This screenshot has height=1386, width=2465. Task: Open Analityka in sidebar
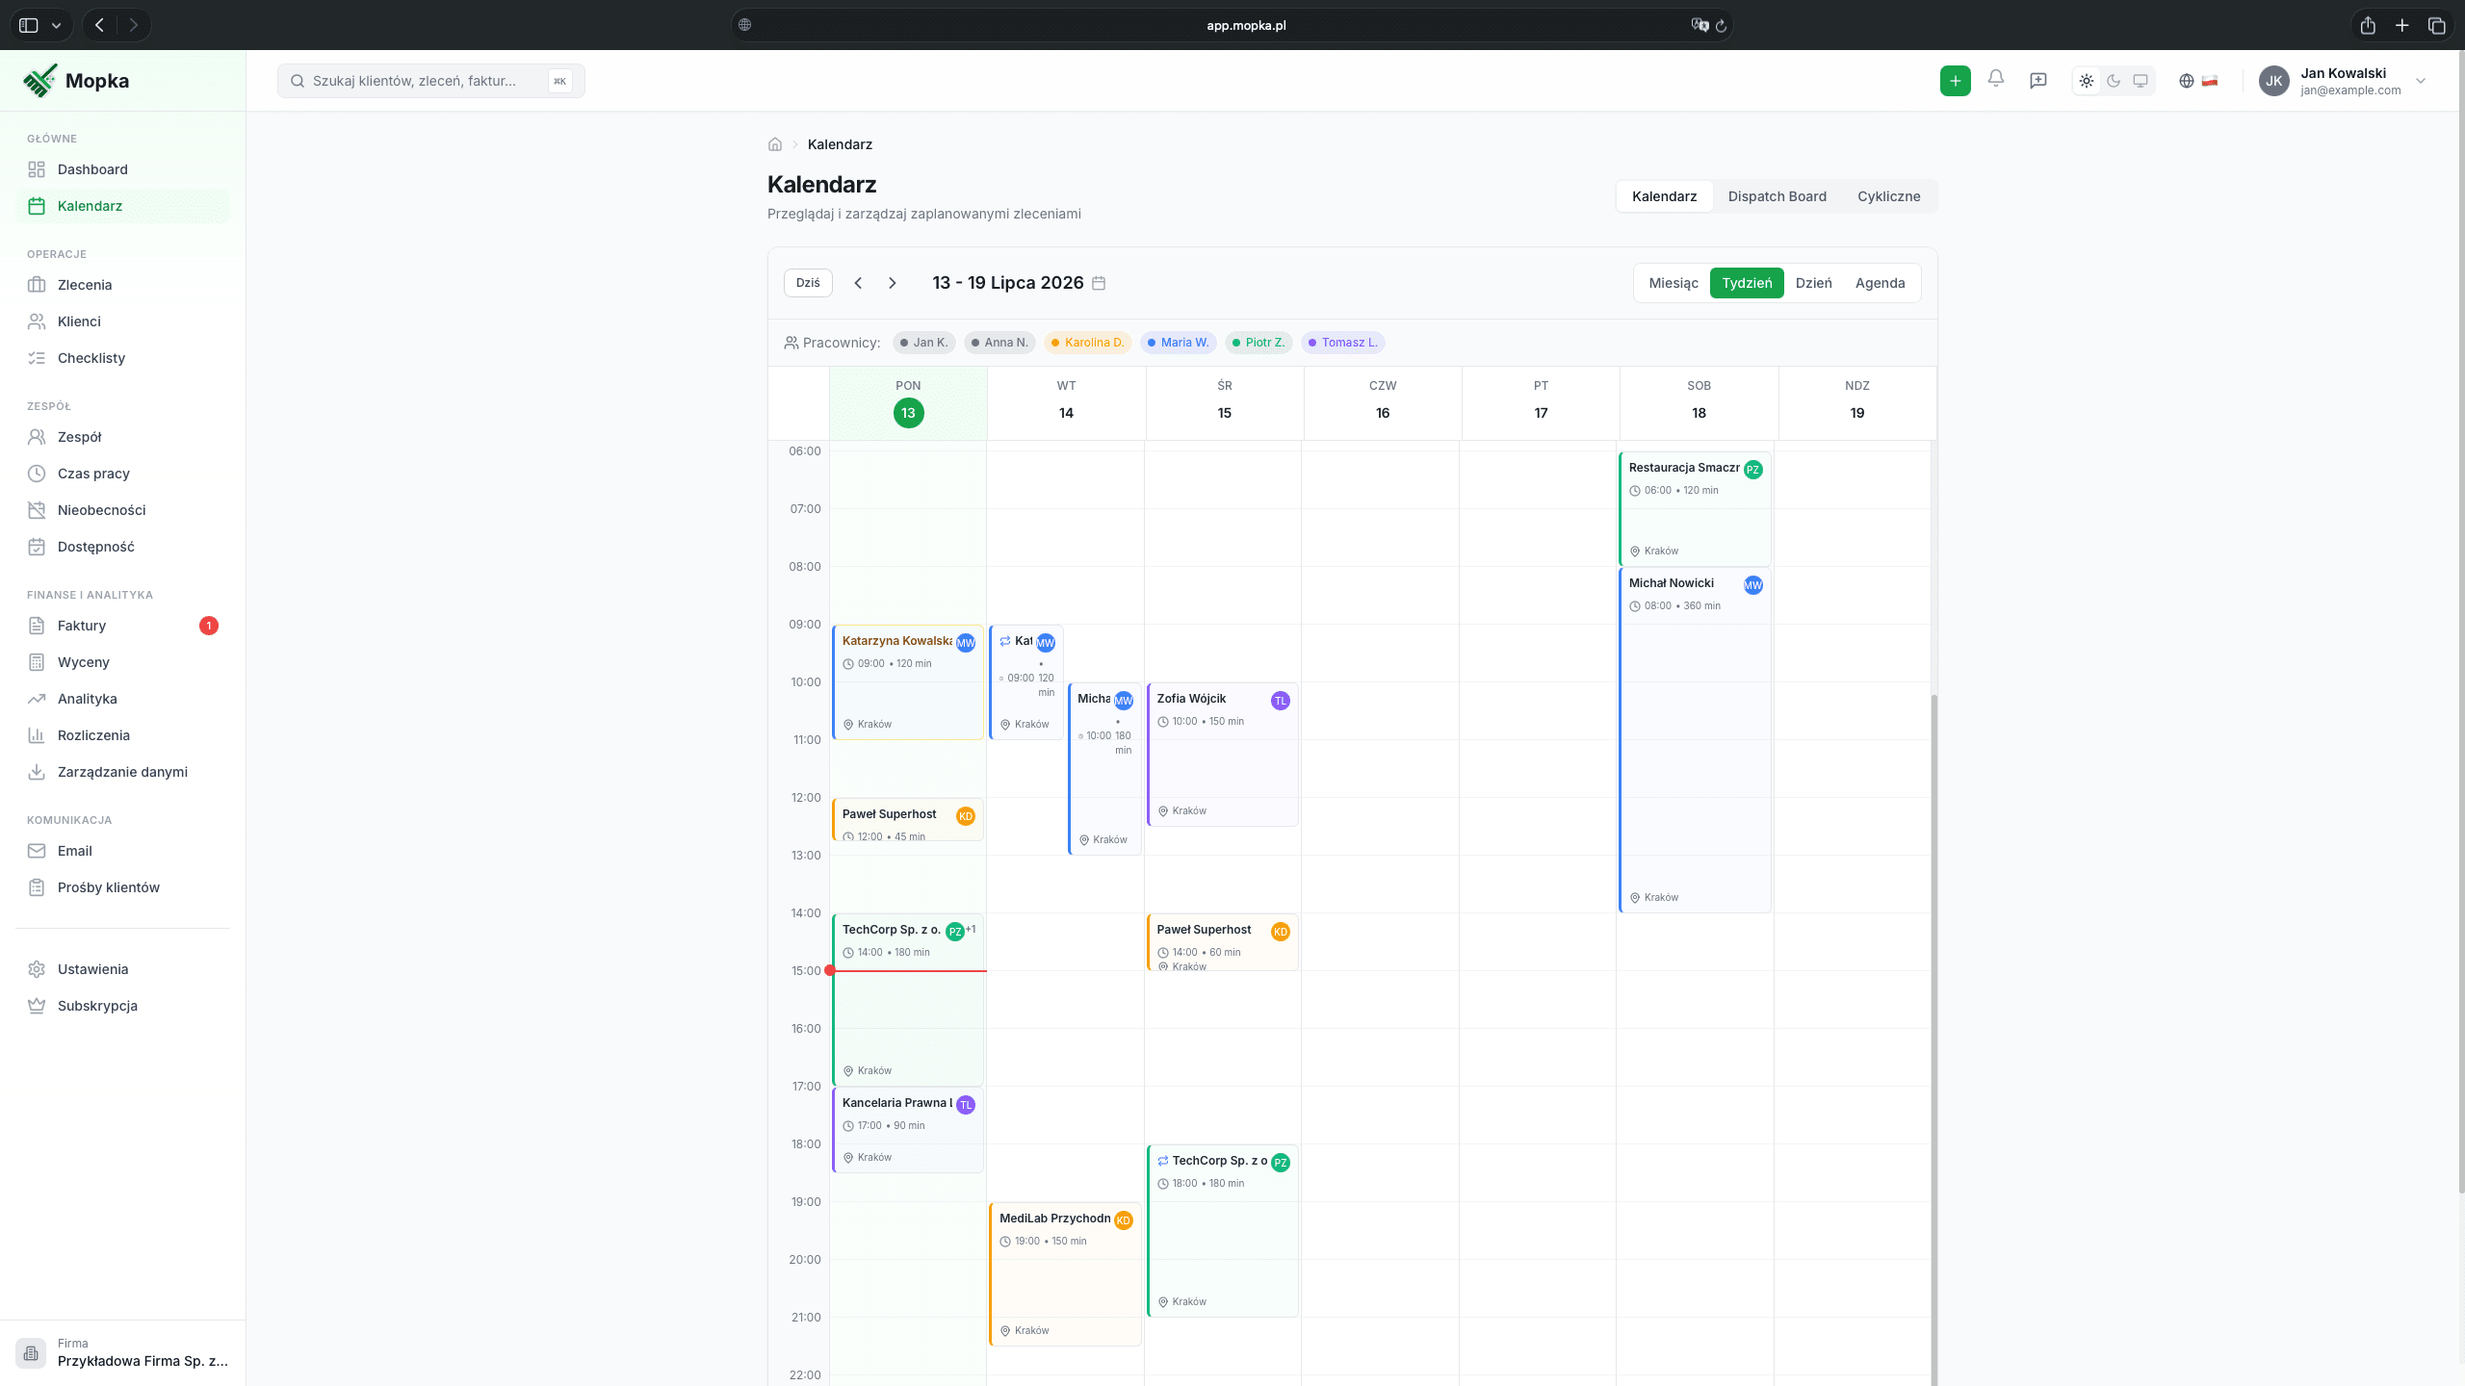coord(123,699)
